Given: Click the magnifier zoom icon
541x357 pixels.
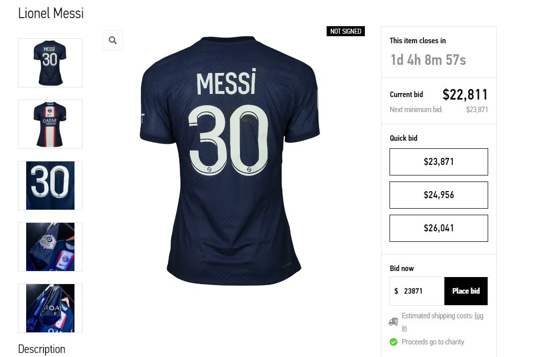Looking at the screenshot, I should click(x=113, y=40).
